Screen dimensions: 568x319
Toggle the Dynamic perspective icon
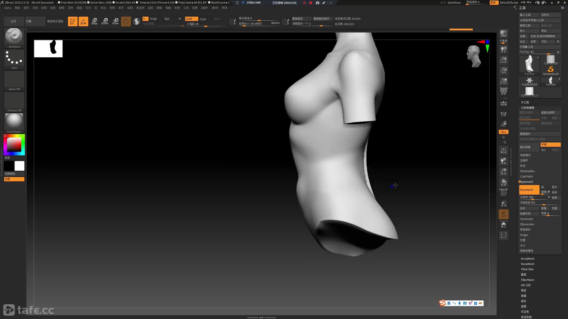[x=504, y=91]
